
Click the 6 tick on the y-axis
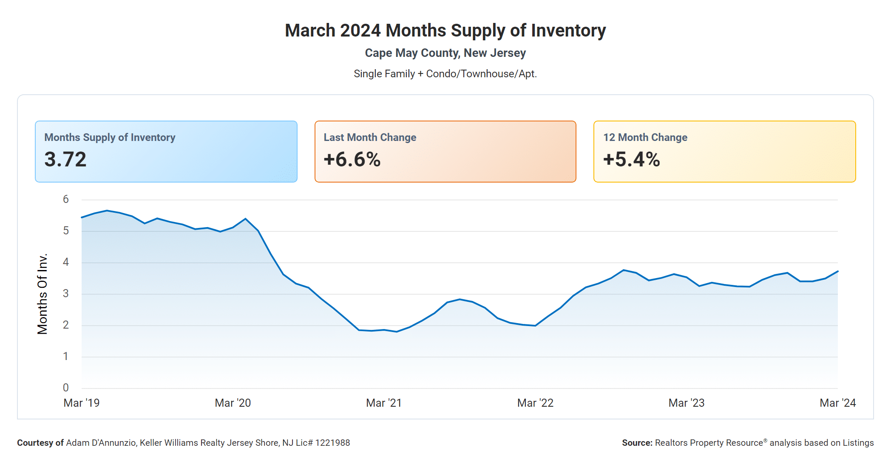[65, 200]
